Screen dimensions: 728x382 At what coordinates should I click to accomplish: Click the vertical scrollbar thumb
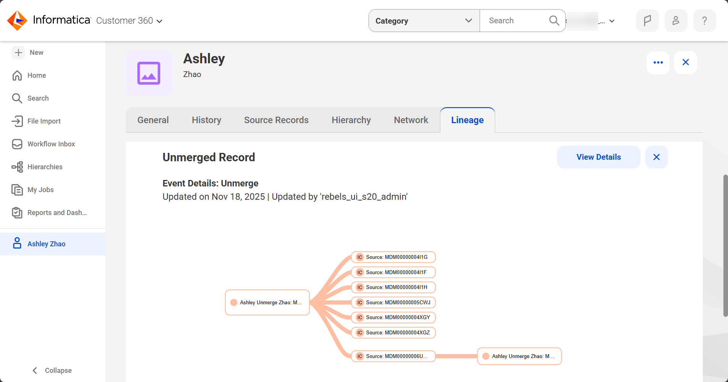pyautogui.click(x=725, y=246)
